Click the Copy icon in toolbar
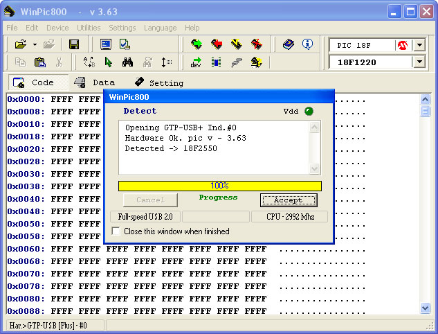438x334 pixels. (x=20, y=62)
